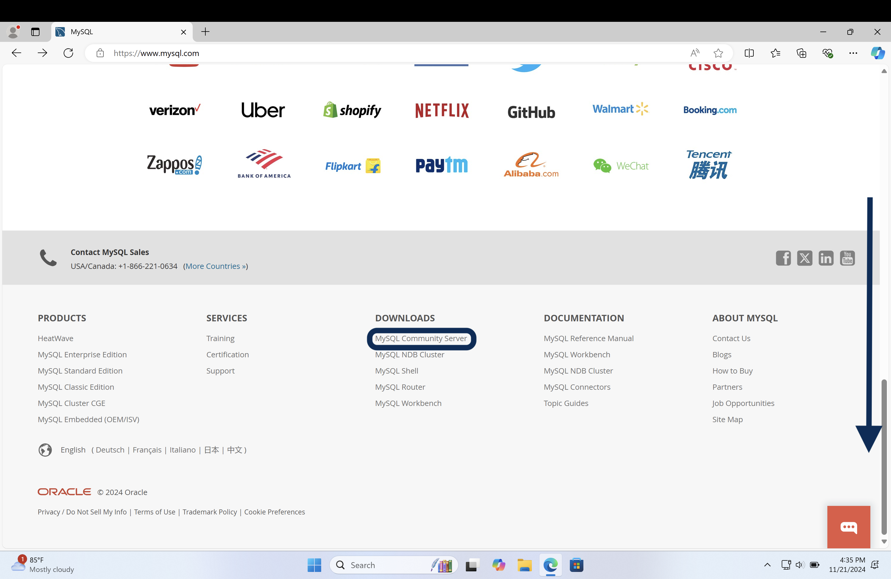Open MySQL Cluster CGE link

click(71, 403)
